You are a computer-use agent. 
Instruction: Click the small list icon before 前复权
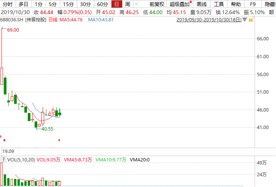click(137, 4)
